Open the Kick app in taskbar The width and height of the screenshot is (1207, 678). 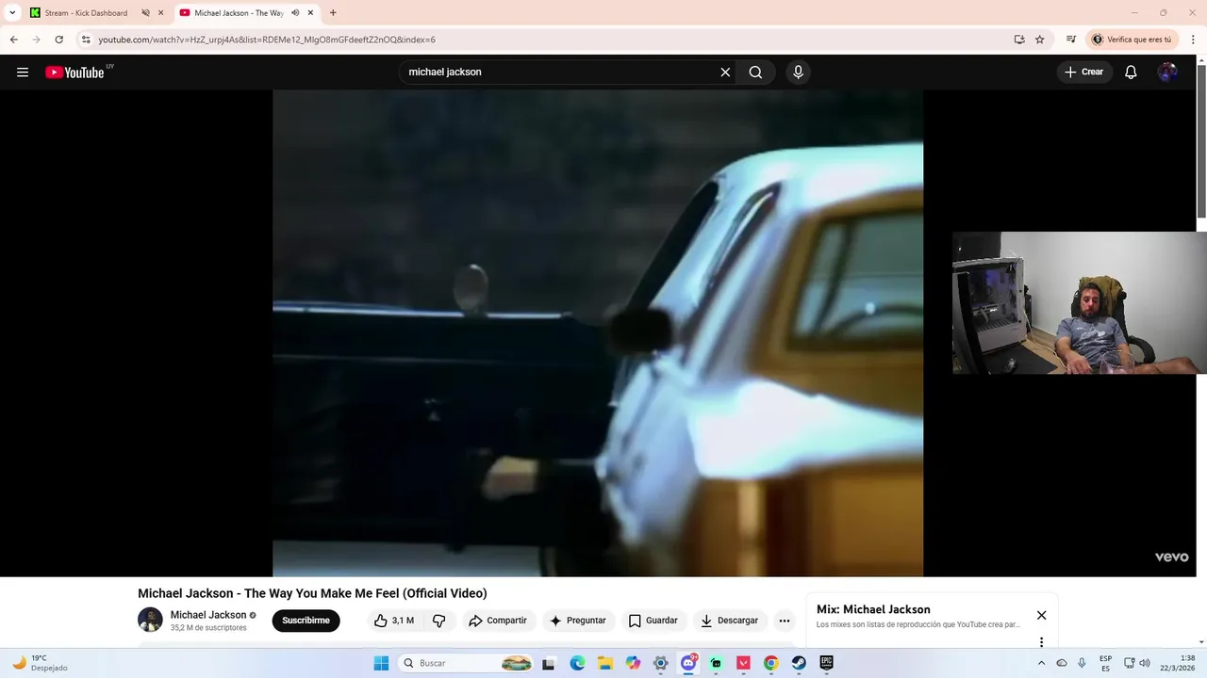pyautogui.click(x=716, y=663)
